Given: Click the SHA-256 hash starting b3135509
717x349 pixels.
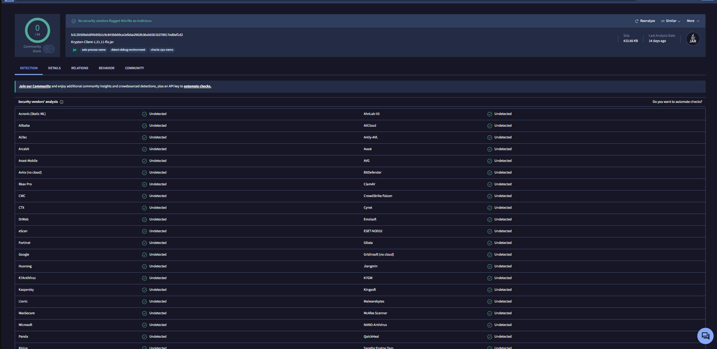Looking at the screenshot, I should click(x=127, y=35).
